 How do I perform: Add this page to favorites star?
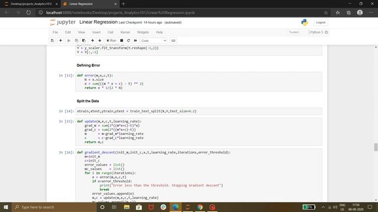coord(326,12)
